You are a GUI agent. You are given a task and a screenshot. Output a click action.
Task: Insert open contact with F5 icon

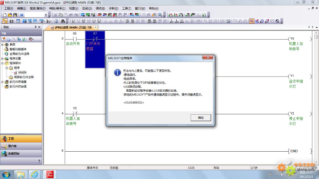[x=74, y=21]
